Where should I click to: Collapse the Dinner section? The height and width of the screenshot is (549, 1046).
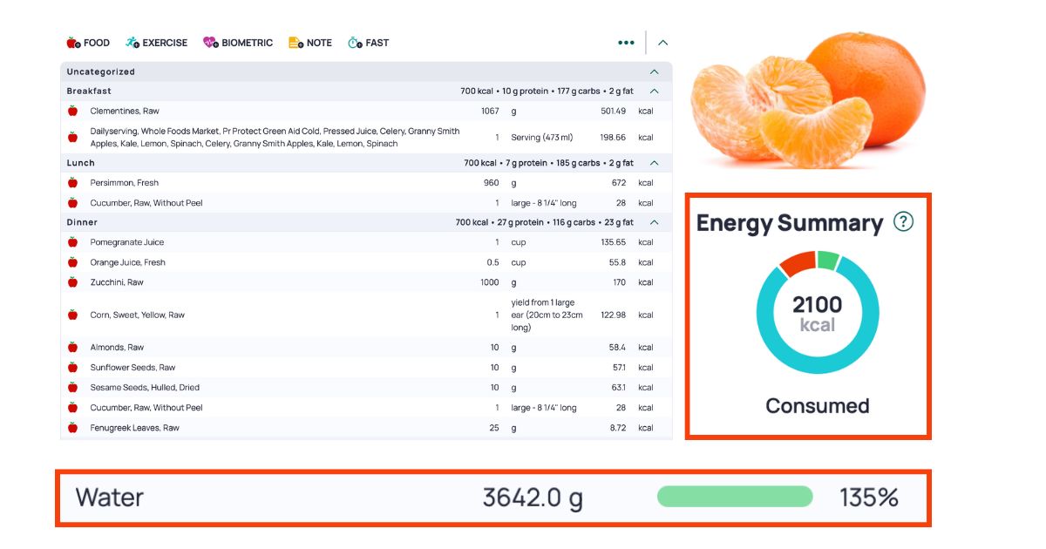click(x=655, y=222)
